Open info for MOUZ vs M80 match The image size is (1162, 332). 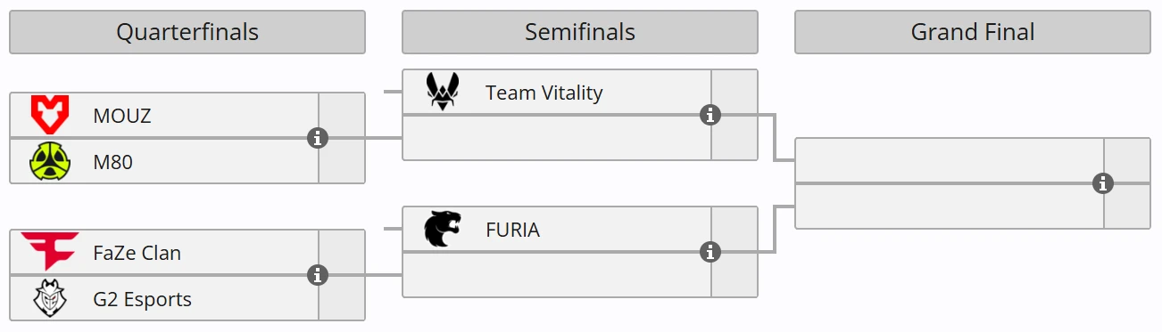318,138
